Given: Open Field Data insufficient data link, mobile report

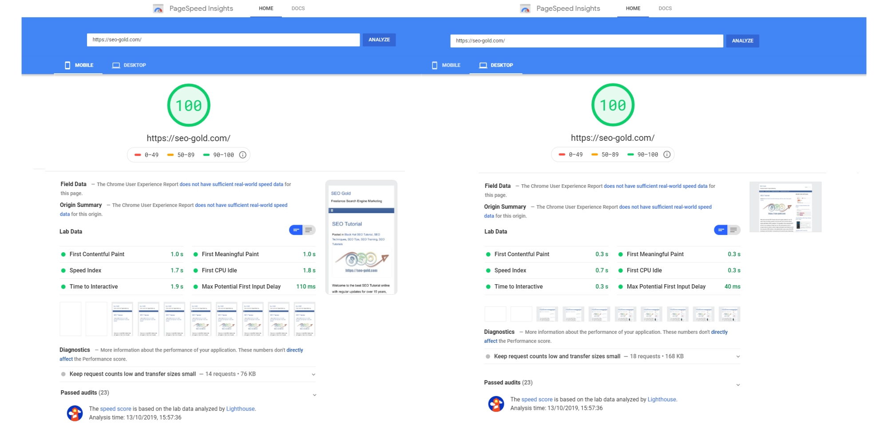Looking at the screenshot, I should (x=231, y=184).
